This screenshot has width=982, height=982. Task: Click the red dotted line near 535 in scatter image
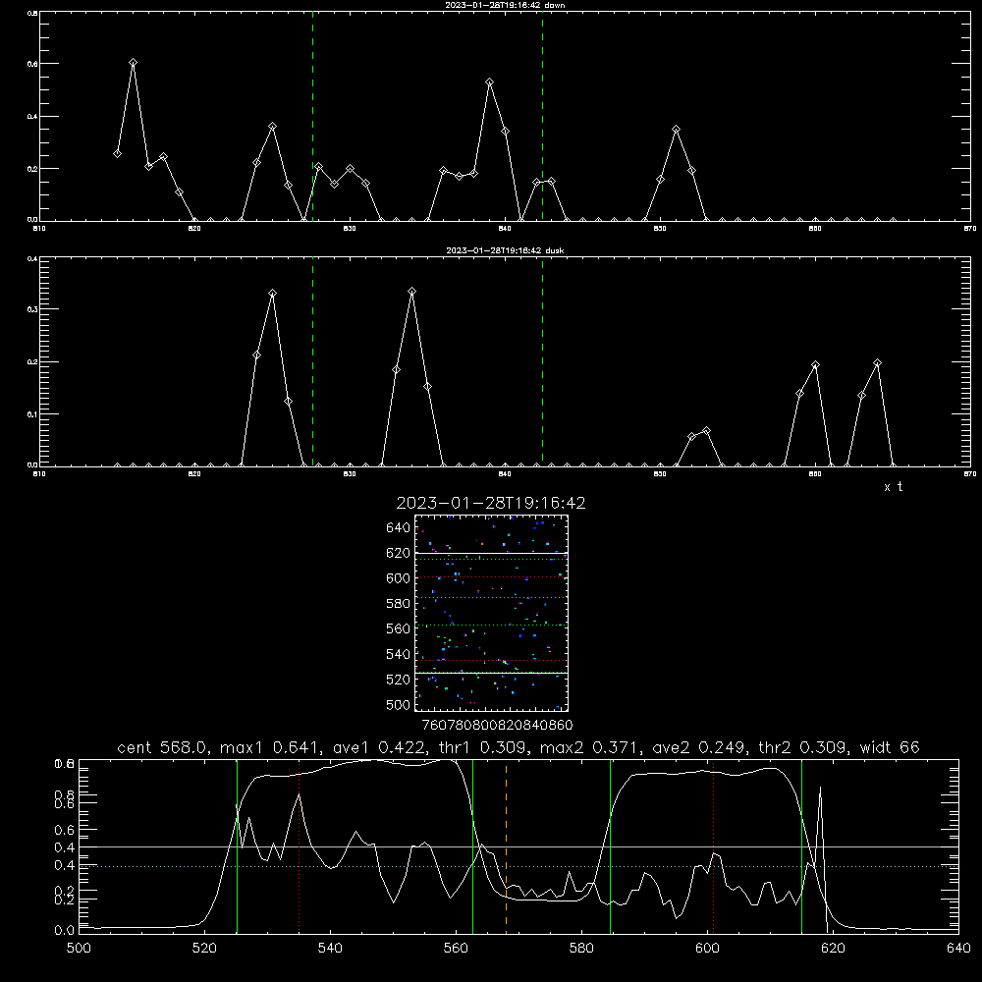(x=491, y=660)
